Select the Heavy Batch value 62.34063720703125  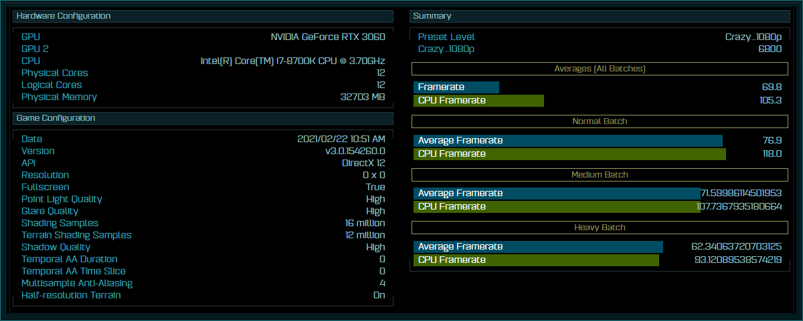click(x=736, y=247)
